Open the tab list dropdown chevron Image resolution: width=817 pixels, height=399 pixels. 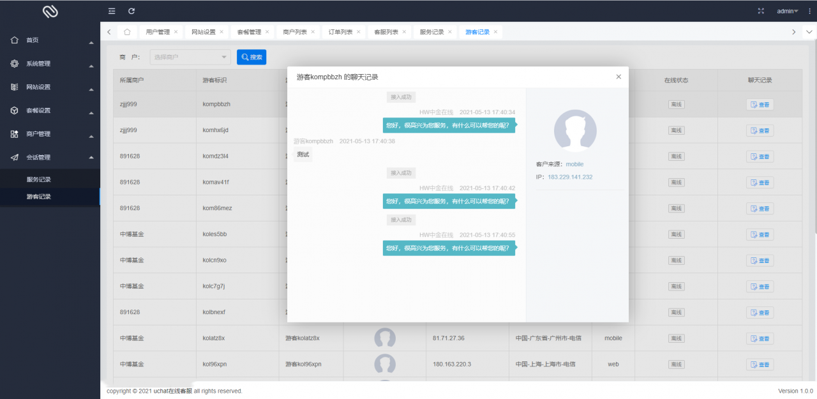[x=809, y=32]
